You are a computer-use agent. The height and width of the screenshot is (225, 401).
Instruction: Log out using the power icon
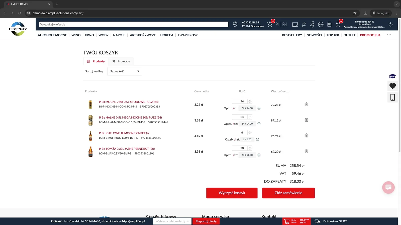click(390, 24)
